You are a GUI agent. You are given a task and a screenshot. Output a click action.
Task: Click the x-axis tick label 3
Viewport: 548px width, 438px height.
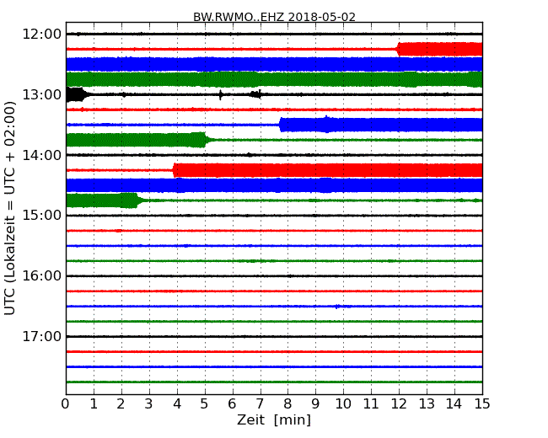(x=149, y=403)
